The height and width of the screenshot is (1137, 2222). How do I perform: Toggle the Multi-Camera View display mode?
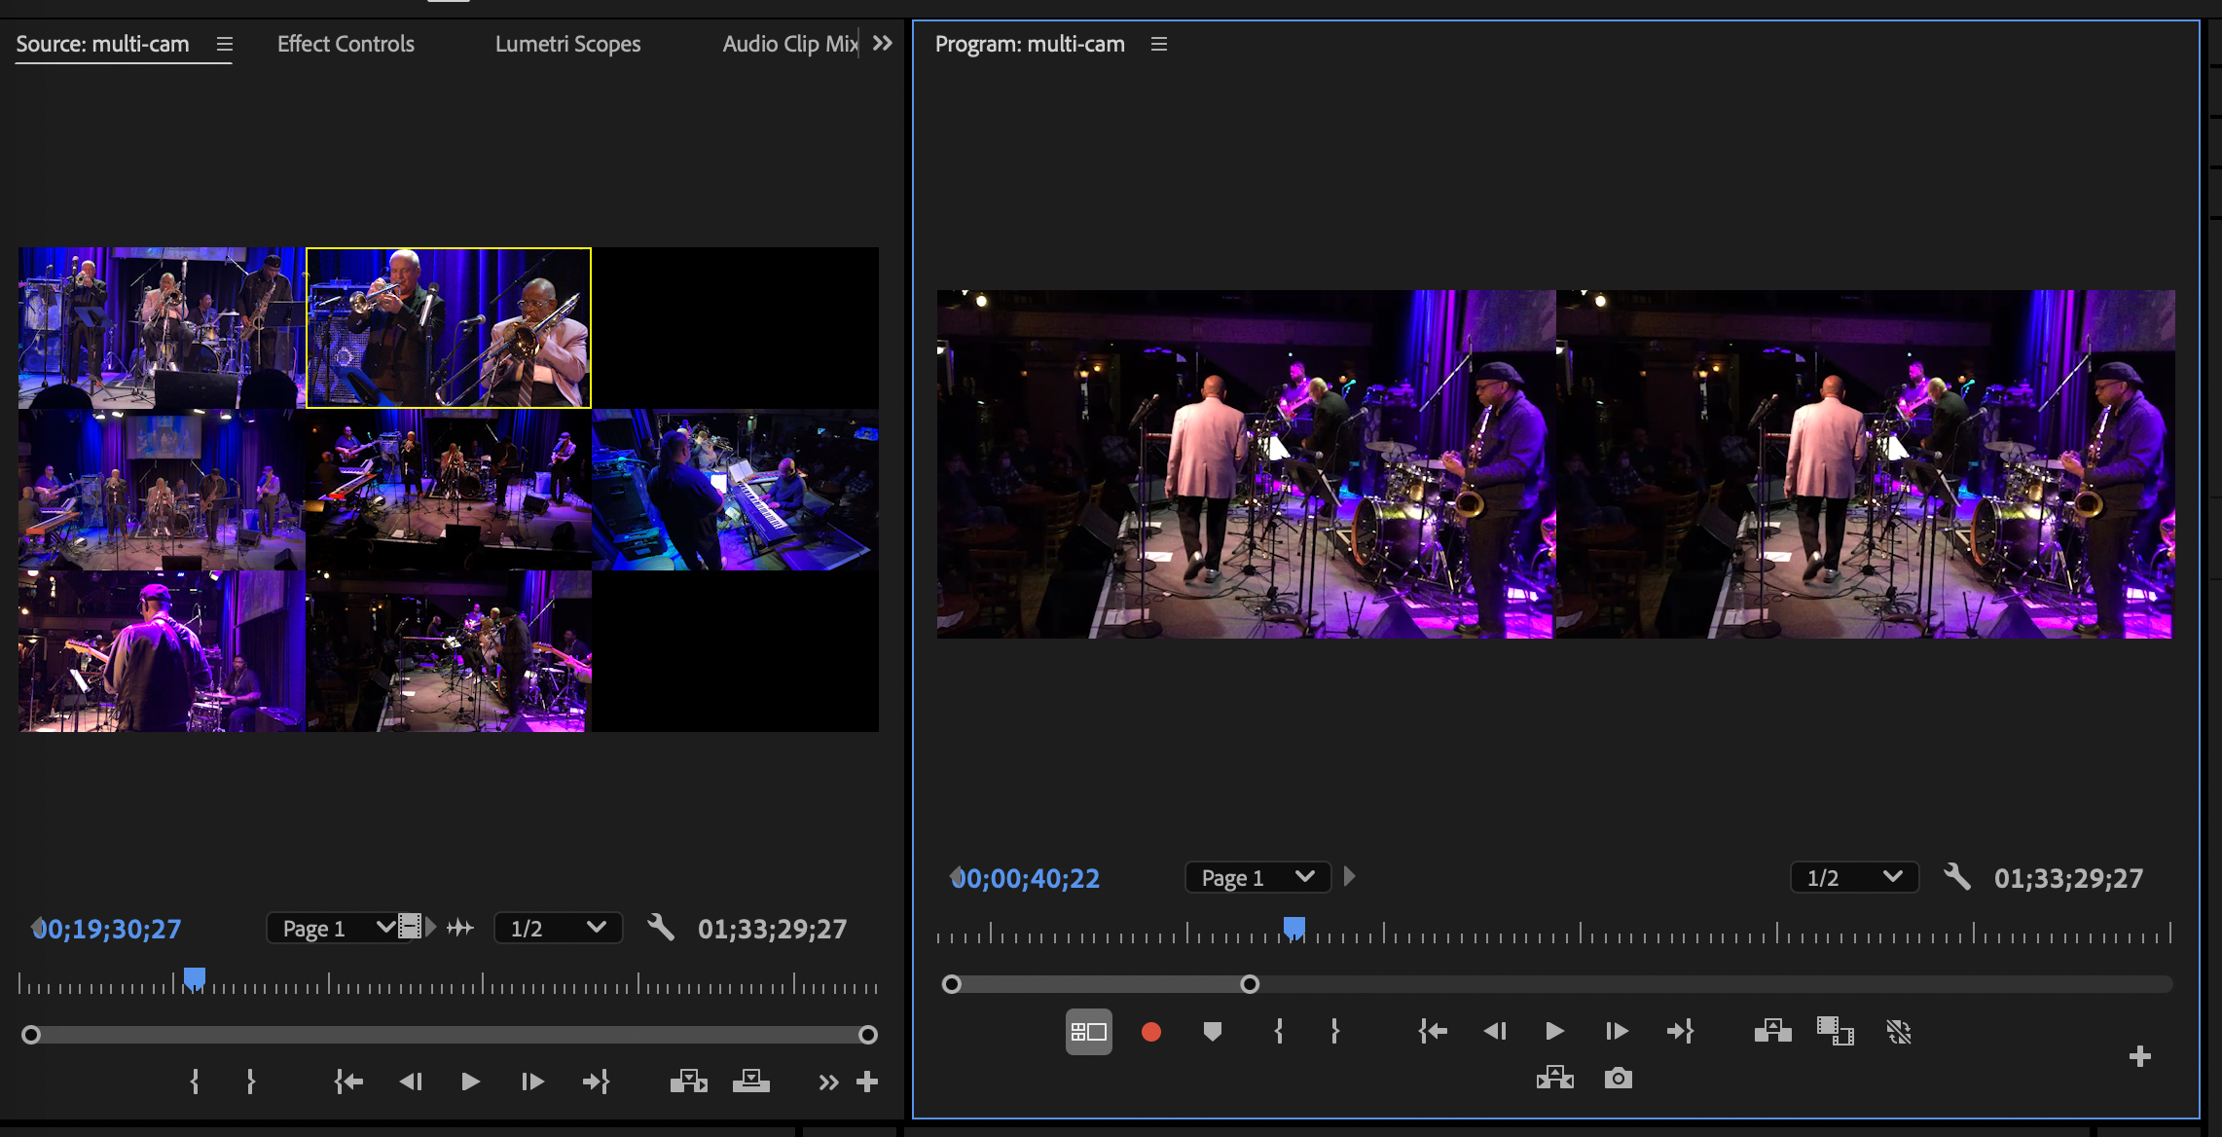[1088, 1032]
